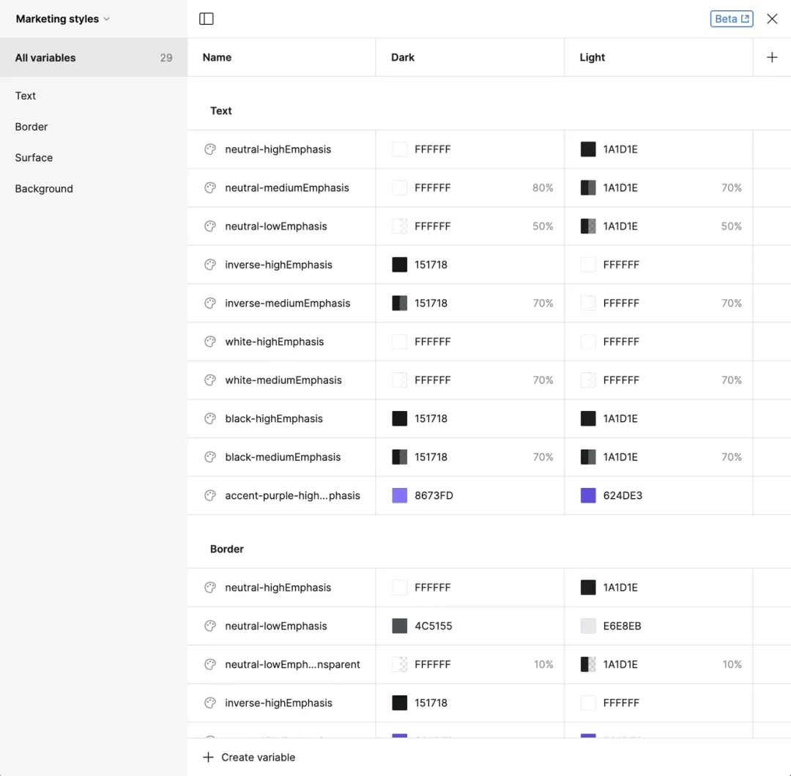
Task: Open the Marketing styles collection dropdown
Action: click(63, 19)
